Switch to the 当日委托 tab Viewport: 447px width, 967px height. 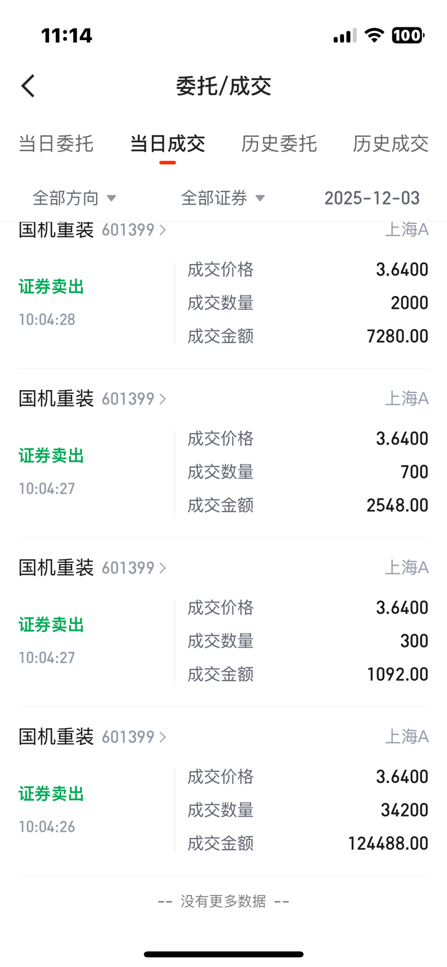(x=56, y=144)
